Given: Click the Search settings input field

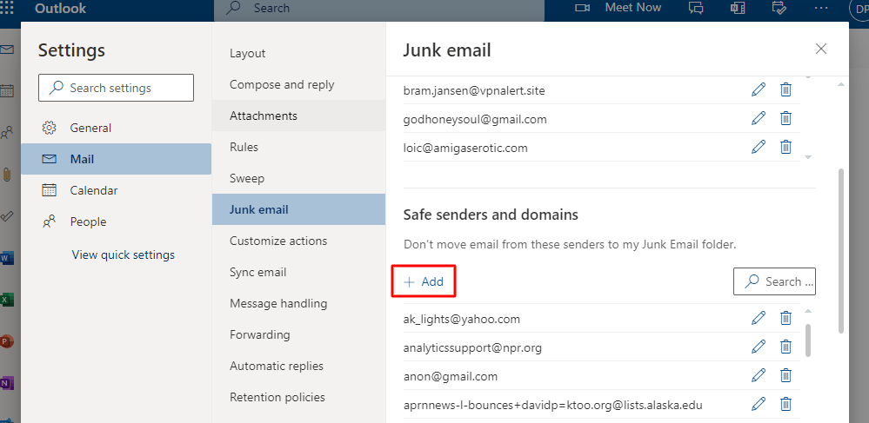Looking at the screenshot, I should tap(116, 88).
